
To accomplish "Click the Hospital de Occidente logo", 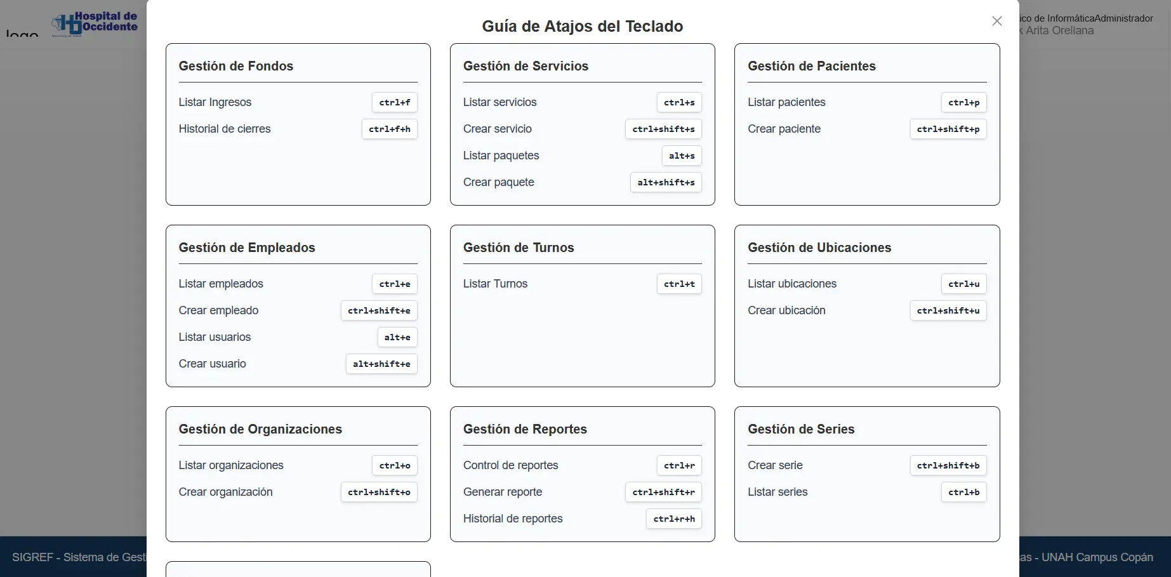I will coord(95,23).
